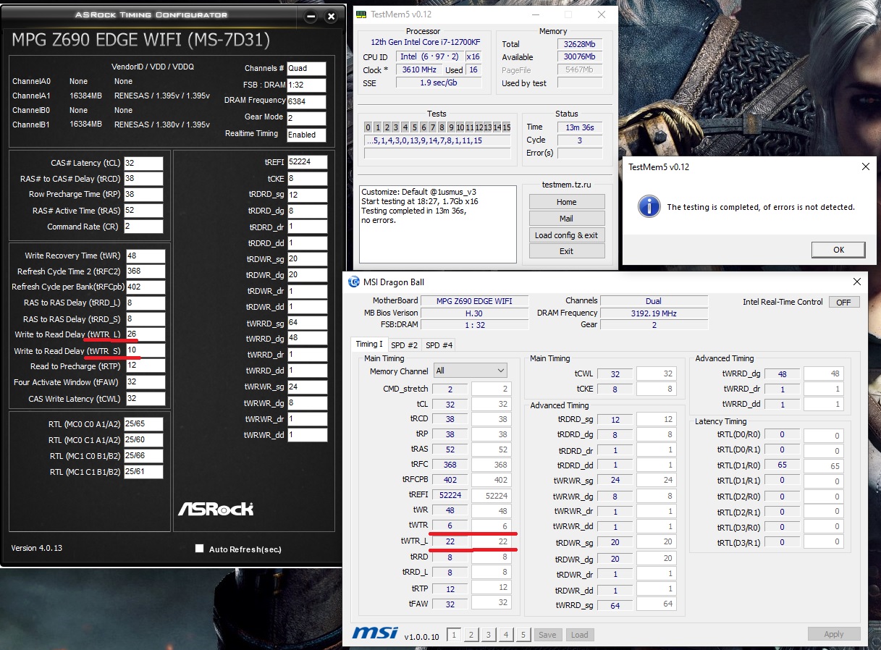Image resolution: width=881 pixels, height=650 pixels.
Task: Select profile slot 1 in MSI Dragon Ball
Action: click(454, 635)
